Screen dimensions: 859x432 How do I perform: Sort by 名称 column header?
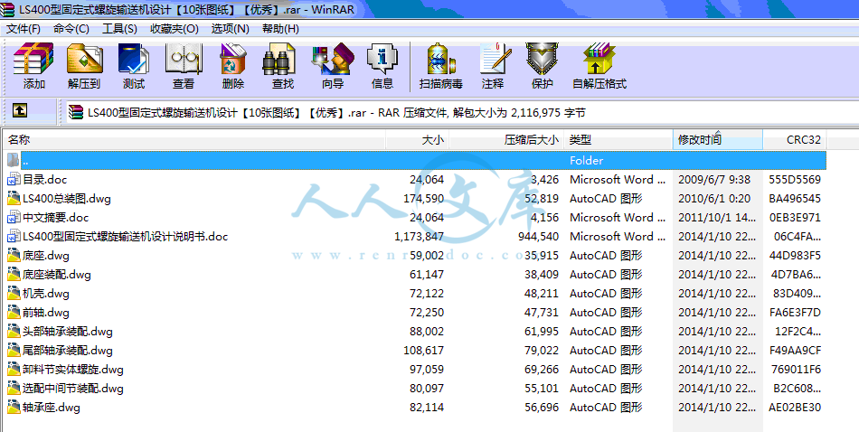pyautogui.click(x=194, y=139)
